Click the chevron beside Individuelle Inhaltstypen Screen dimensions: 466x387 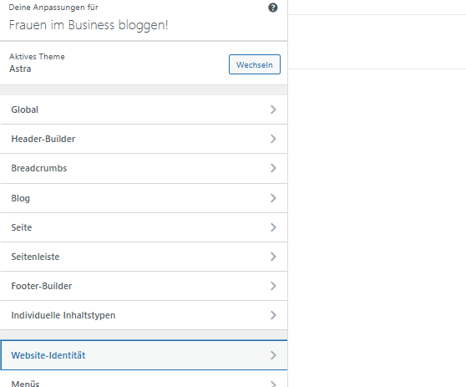pos(273,315)
